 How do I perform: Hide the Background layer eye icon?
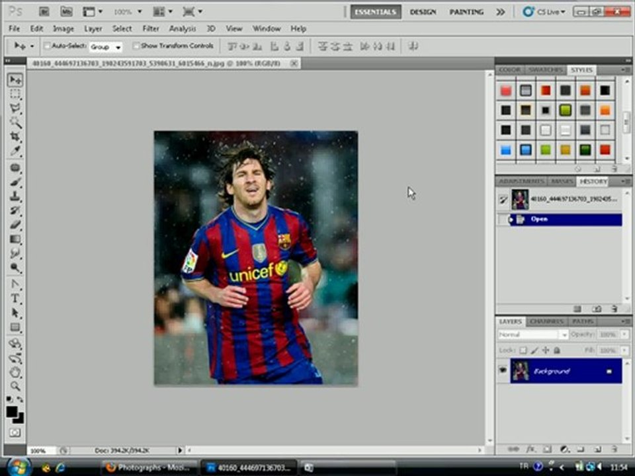[x=503, y=370]
